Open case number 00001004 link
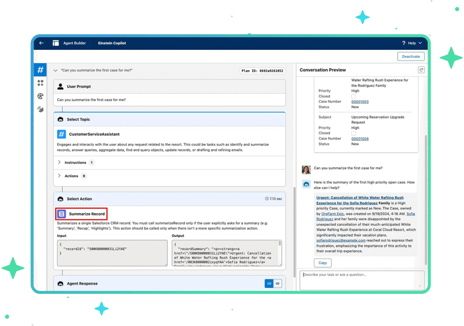Viewport: 464px width, 326px height. (x=360, y=139)
